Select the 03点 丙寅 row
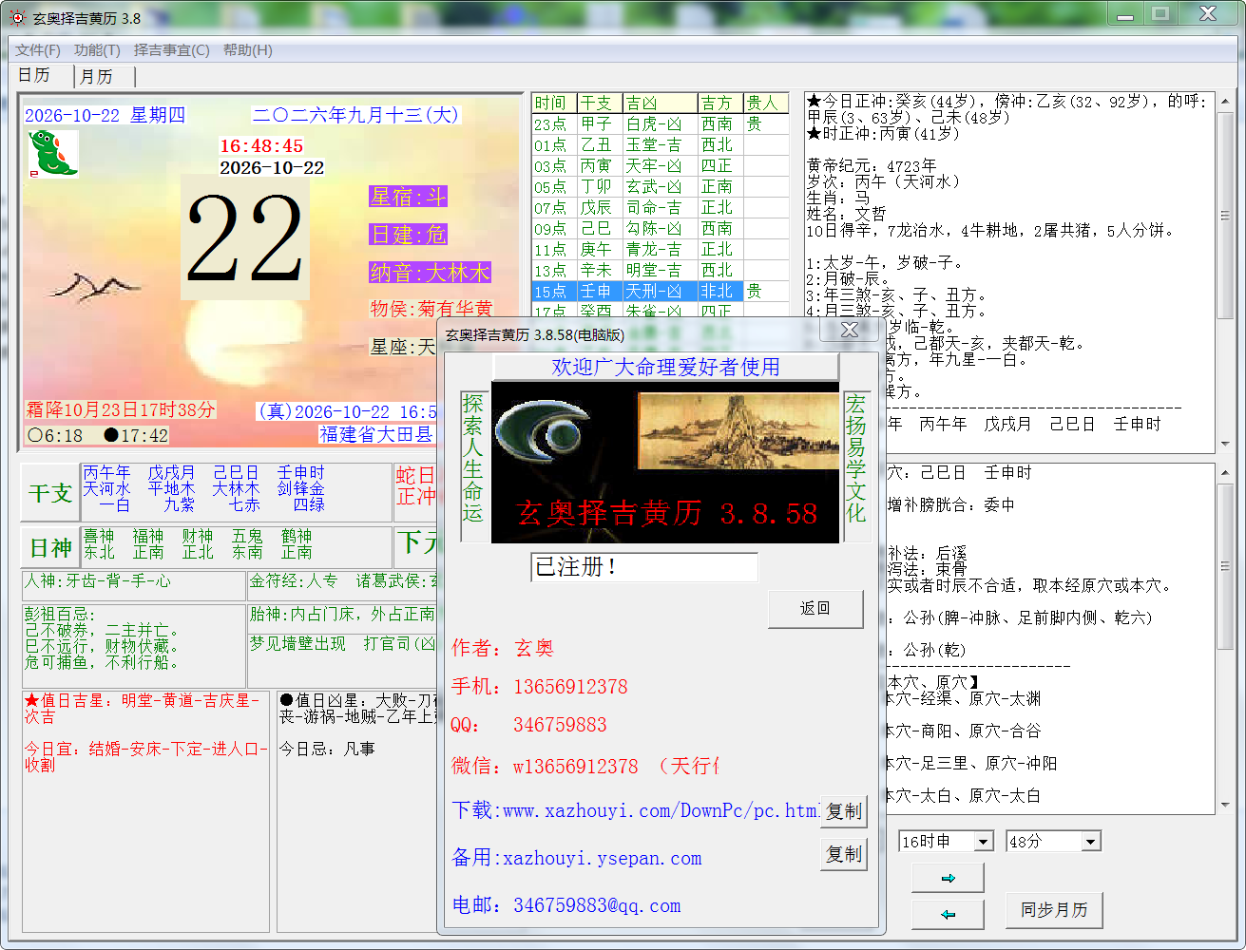Screen dimensions: 1246x950 661,166
